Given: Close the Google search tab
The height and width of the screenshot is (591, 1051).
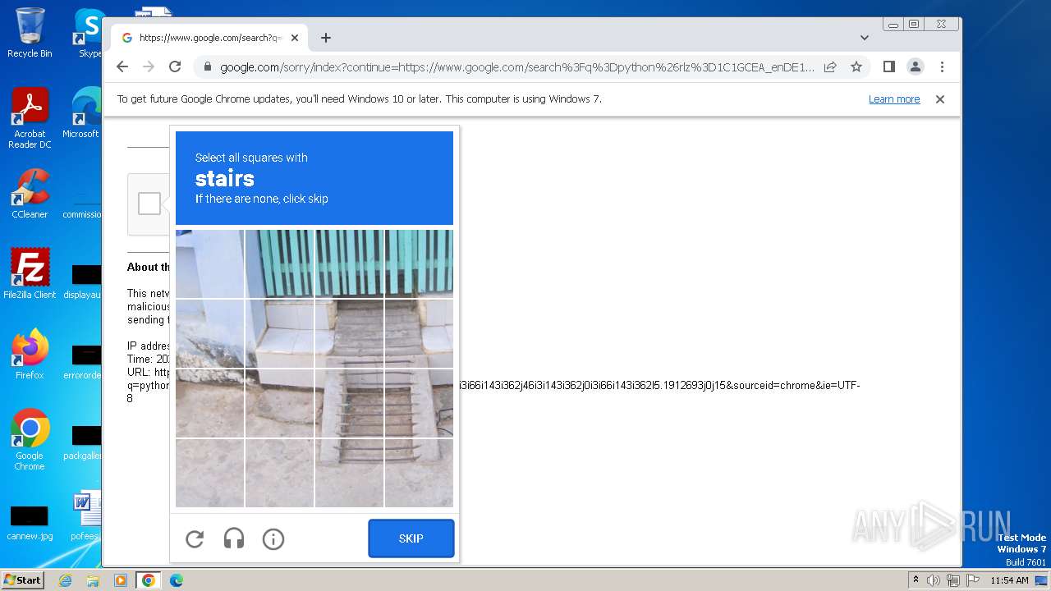Looking at the screenshot, I should pyautogui.click(x=295, y=38).
